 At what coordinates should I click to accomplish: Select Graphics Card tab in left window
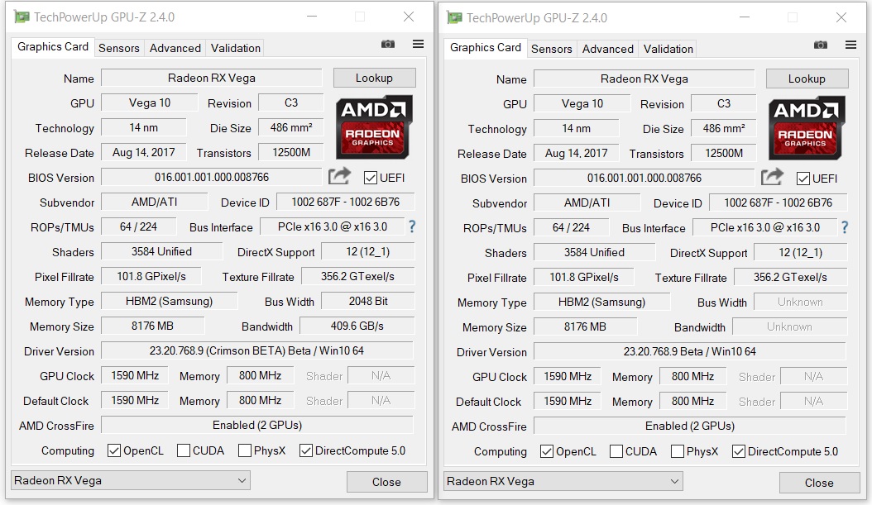[53, 46]
